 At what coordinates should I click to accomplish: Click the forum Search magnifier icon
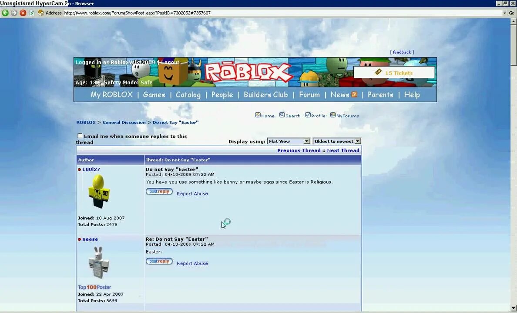click(x=282, y=115)
